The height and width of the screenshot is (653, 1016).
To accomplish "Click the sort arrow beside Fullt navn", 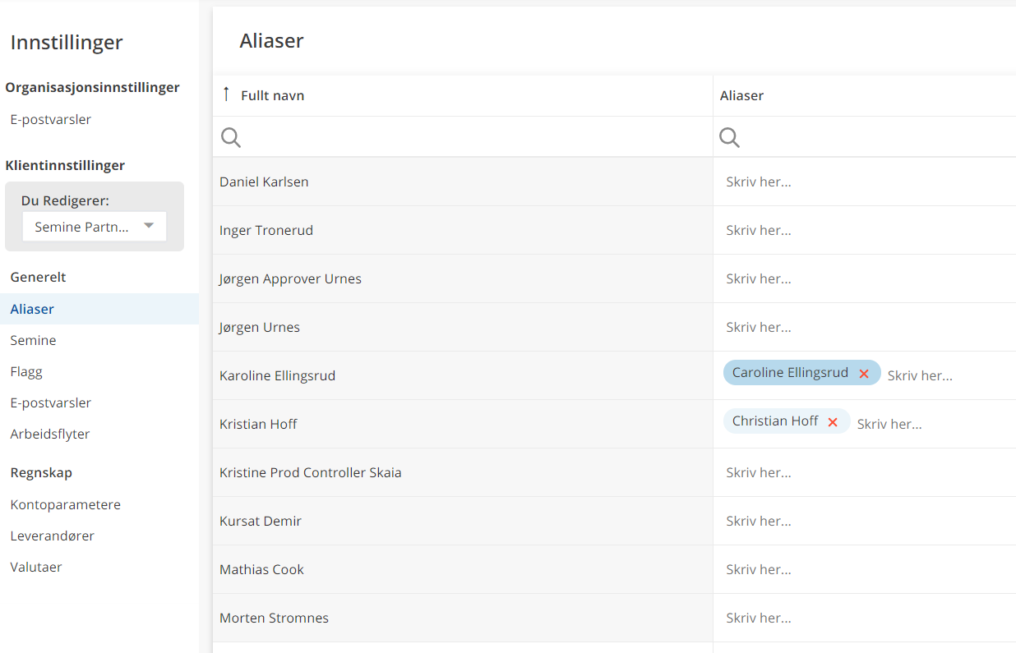I will (x=226, y=94).
